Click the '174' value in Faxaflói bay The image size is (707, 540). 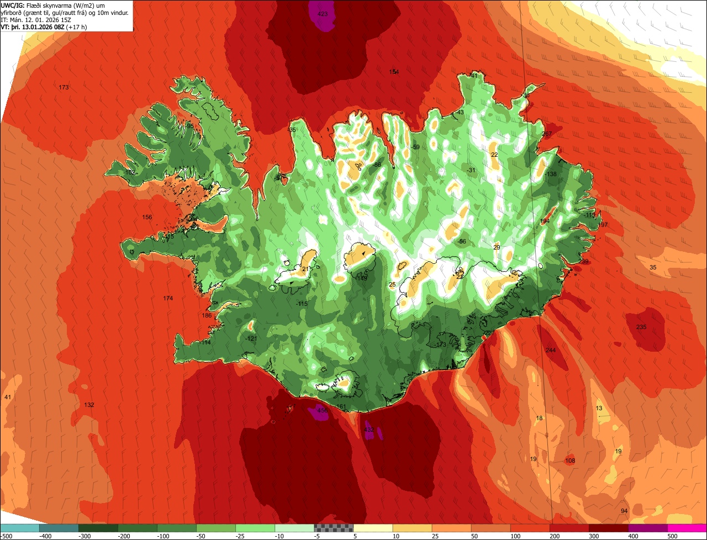tap(168, 298)
